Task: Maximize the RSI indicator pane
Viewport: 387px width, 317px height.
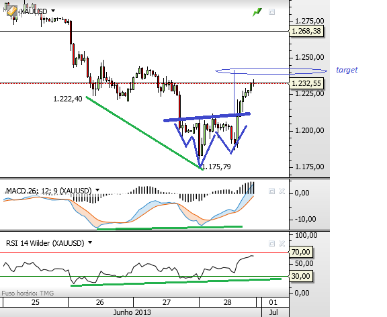Action: 271,244
